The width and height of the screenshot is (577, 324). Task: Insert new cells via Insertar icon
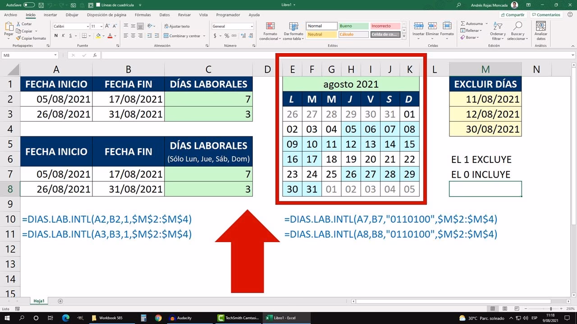point(418,27)
